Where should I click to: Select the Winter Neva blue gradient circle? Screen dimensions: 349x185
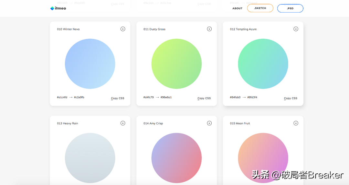pos(90,64)
